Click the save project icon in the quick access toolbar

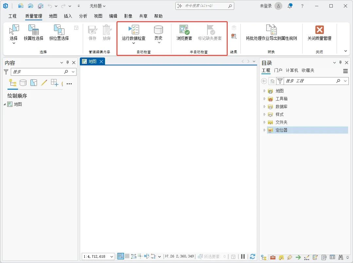[41, 6]
